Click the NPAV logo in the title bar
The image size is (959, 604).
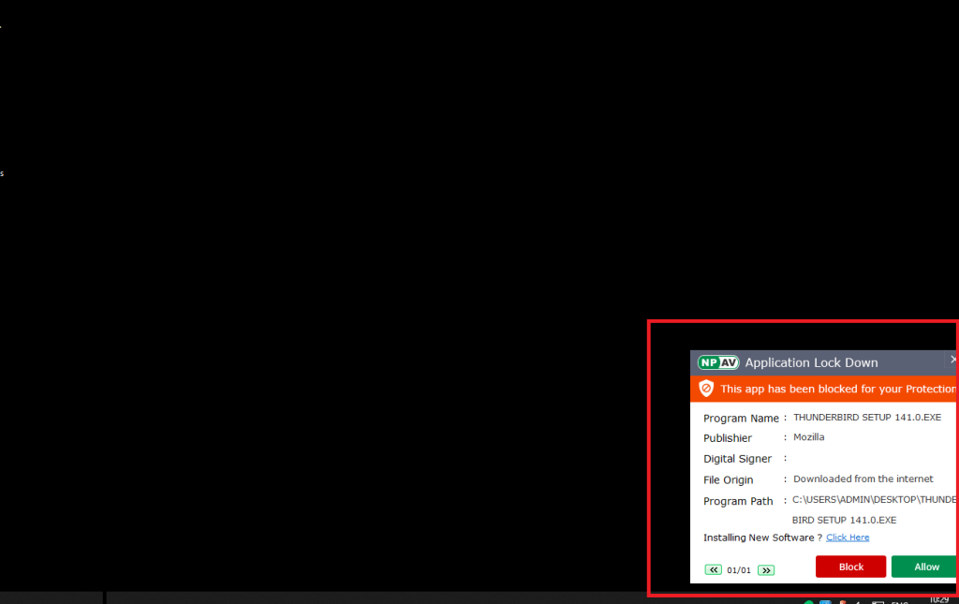(718, 362)
